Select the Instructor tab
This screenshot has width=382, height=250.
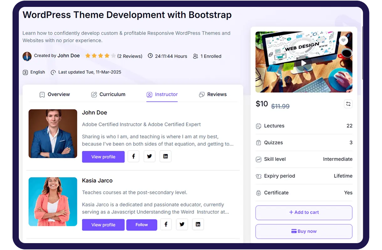(162, 94)
